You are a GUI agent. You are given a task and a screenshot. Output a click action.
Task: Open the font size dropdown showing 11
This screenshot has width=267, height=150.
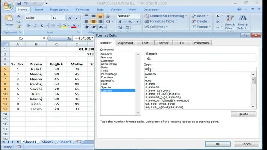tap(64, 18)
